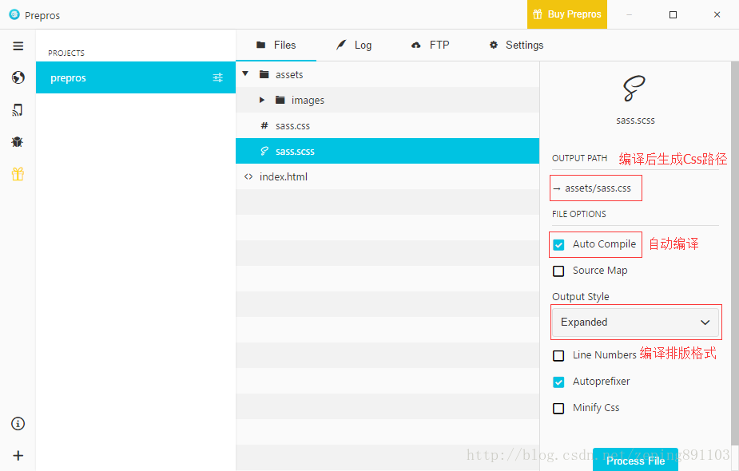Click the options panel vertical scrollbar

point(735,253)
